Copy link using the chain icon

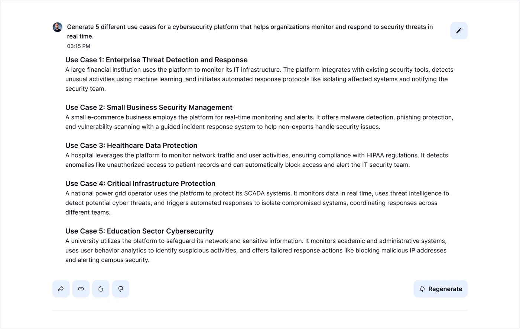tap(81, 289)
